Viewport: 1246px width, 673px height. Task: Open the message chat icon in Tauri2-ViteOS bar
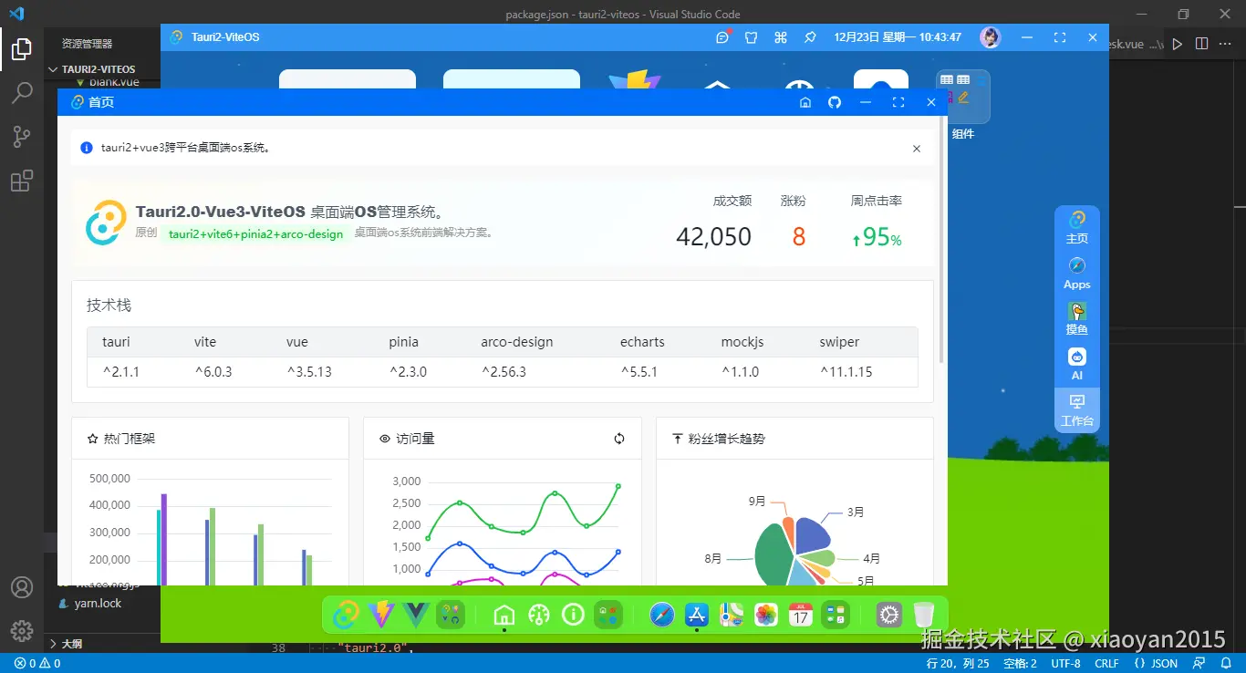(x=723, y=37)
